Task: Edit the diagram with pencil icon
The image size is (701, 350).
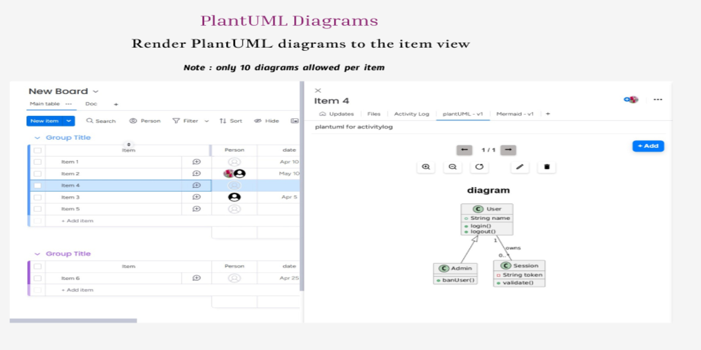Action: click(520, 167)
